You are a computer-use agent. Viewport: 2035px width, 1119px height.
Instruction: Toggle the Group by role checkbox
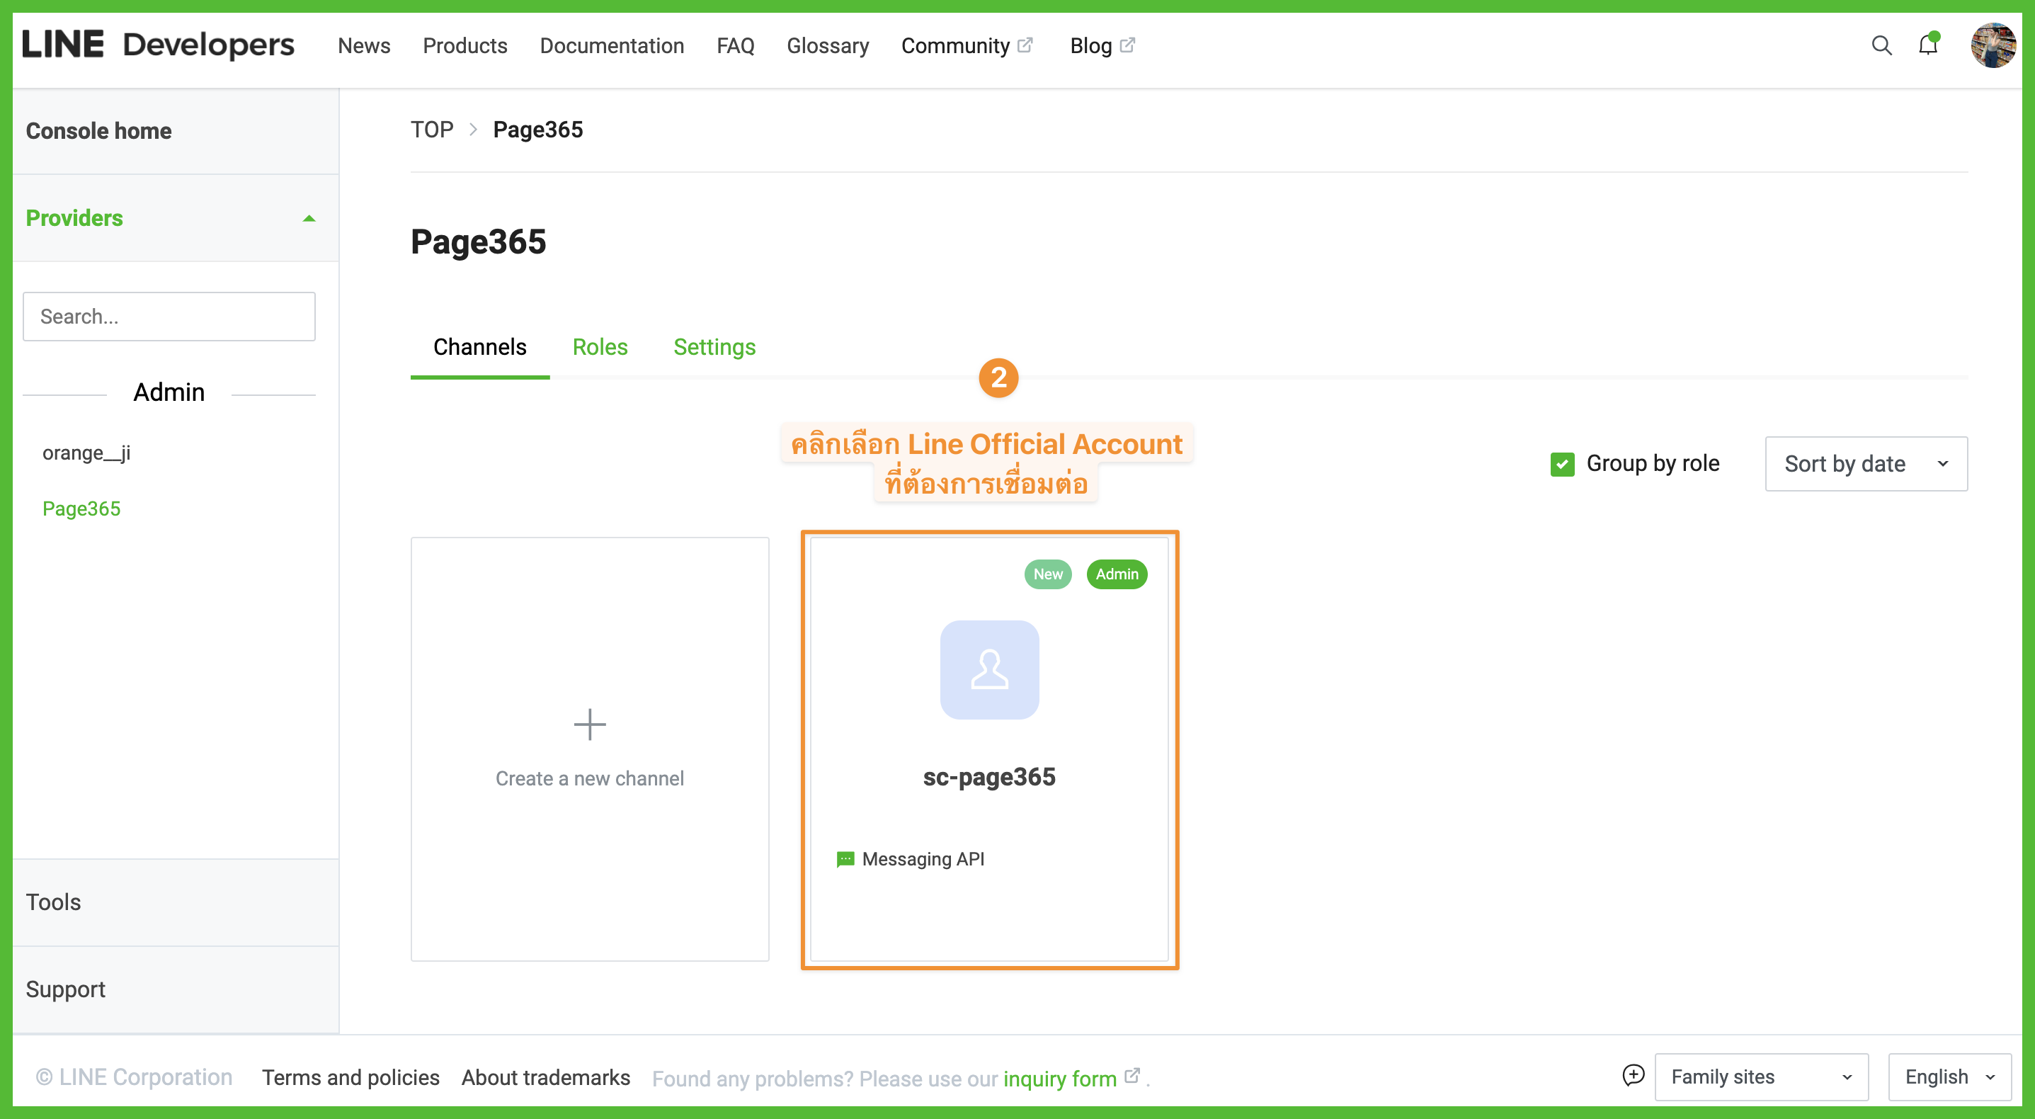pyautogui.click(x=1562, y=464)
